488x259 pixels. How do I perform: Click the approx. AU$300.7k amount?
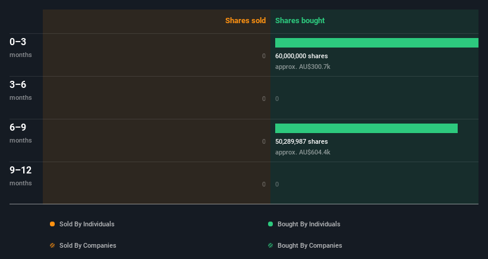point(303,67)
